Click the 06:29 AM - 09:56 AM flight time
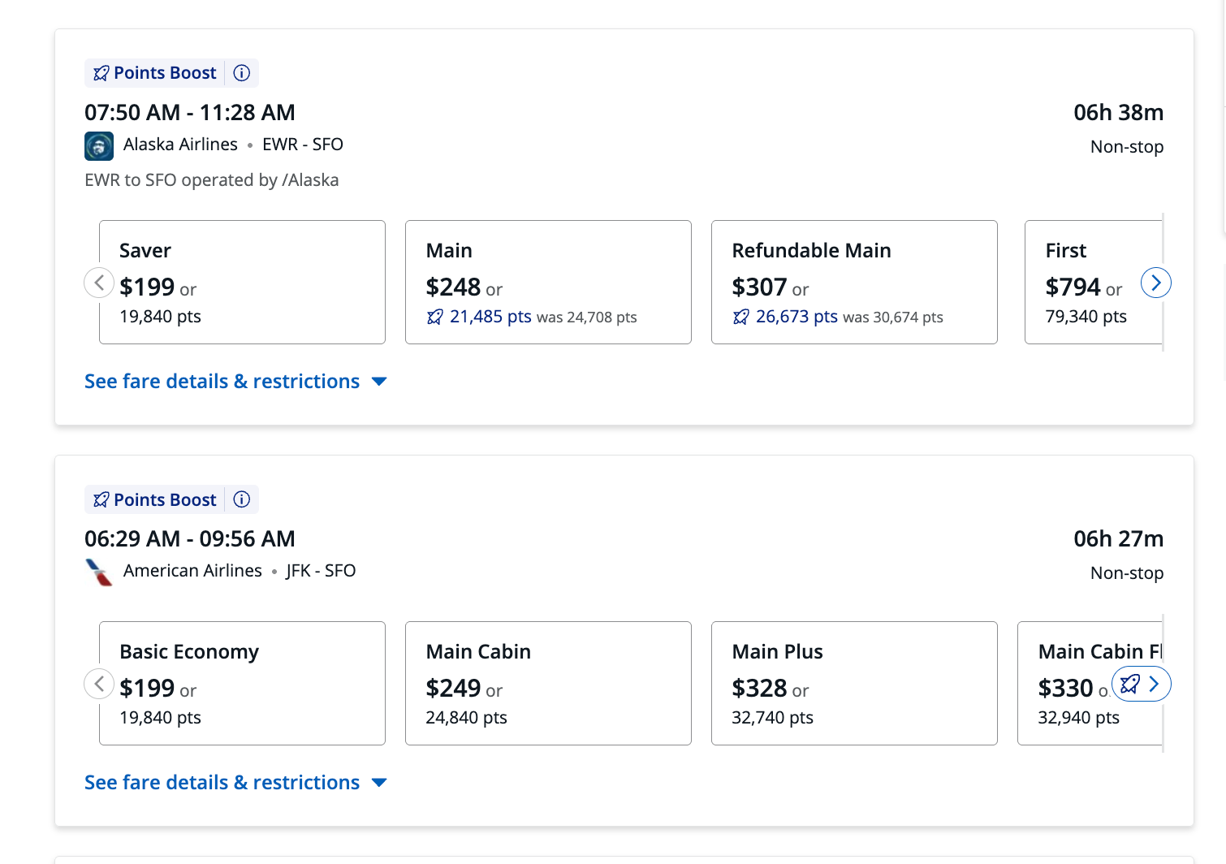Screen dimensions: 1226x864 (190, 538)
